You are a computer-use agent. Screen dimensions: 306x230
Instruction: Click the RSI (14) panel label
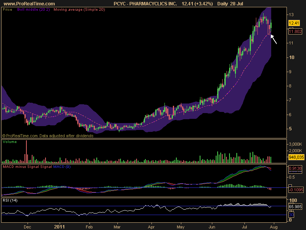[10, 200]
